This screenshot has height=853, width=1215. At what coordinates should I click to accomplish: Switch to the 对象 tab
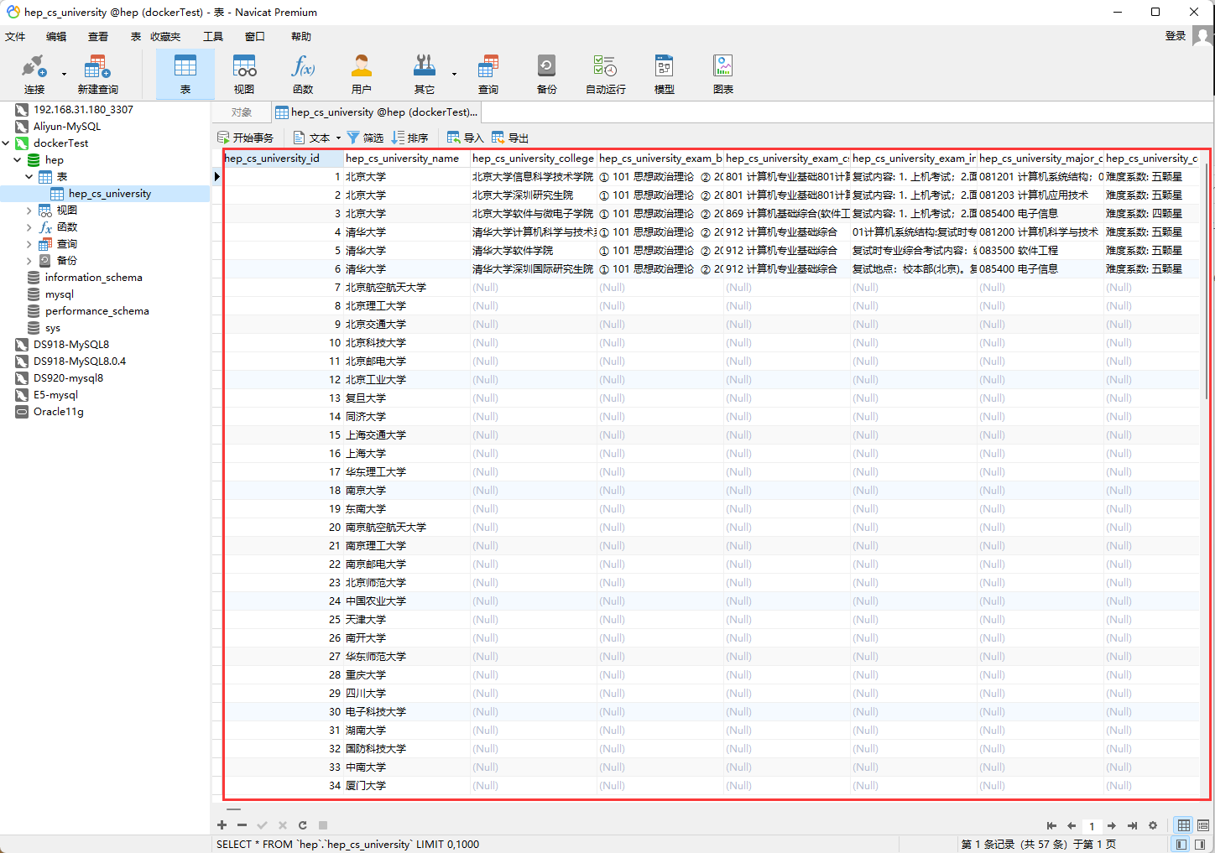(x=242, y=112)
